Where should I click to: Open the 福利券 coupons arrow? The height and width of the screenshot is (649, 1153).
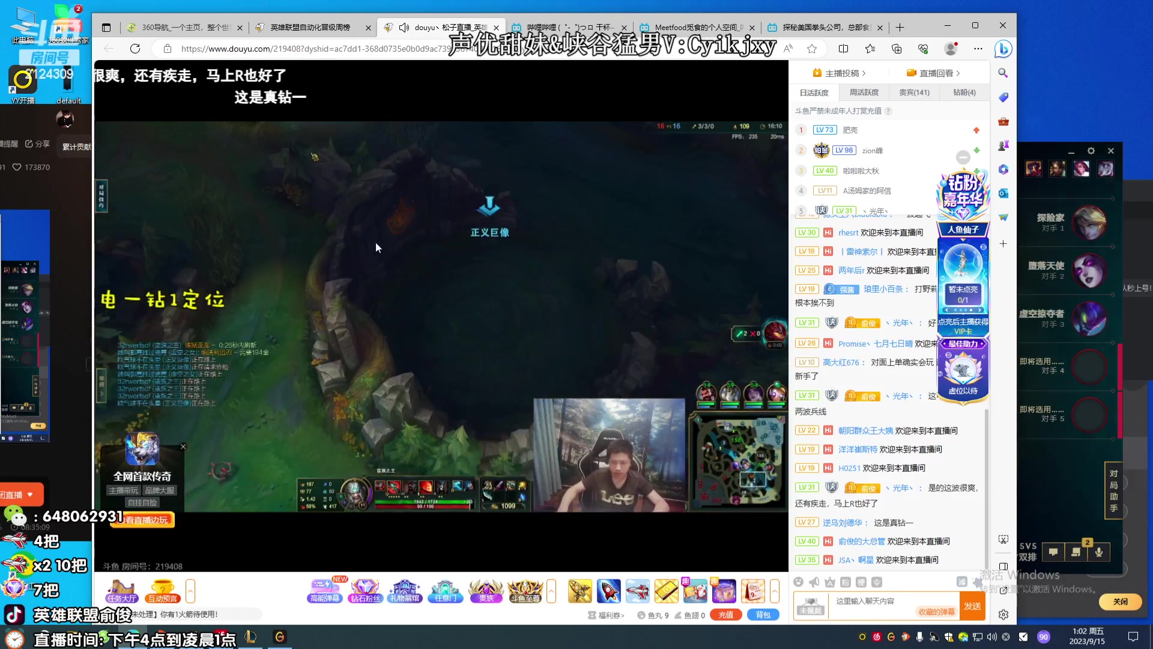(x=606, y=615)
